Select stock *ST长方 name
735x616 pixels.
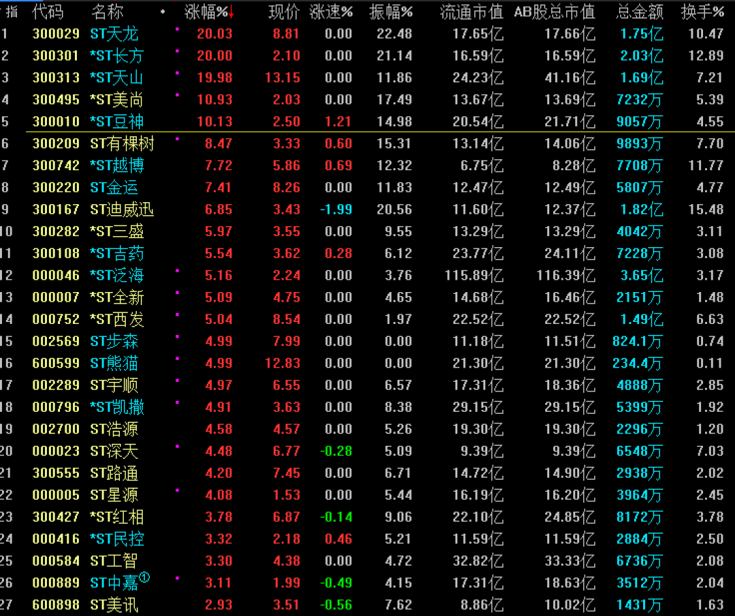pos(117,56)
